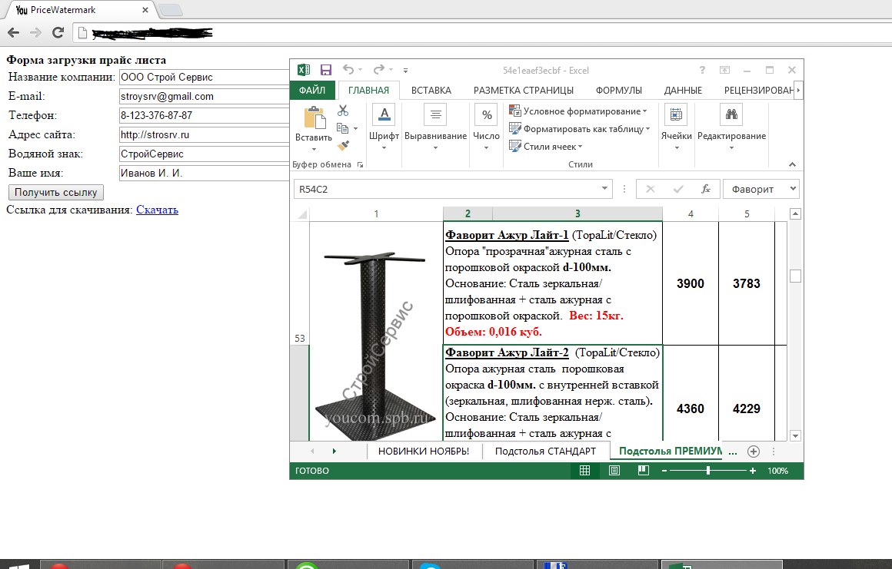892x569 pixels.
Task: Select row header 53
Action: point(300,283)
